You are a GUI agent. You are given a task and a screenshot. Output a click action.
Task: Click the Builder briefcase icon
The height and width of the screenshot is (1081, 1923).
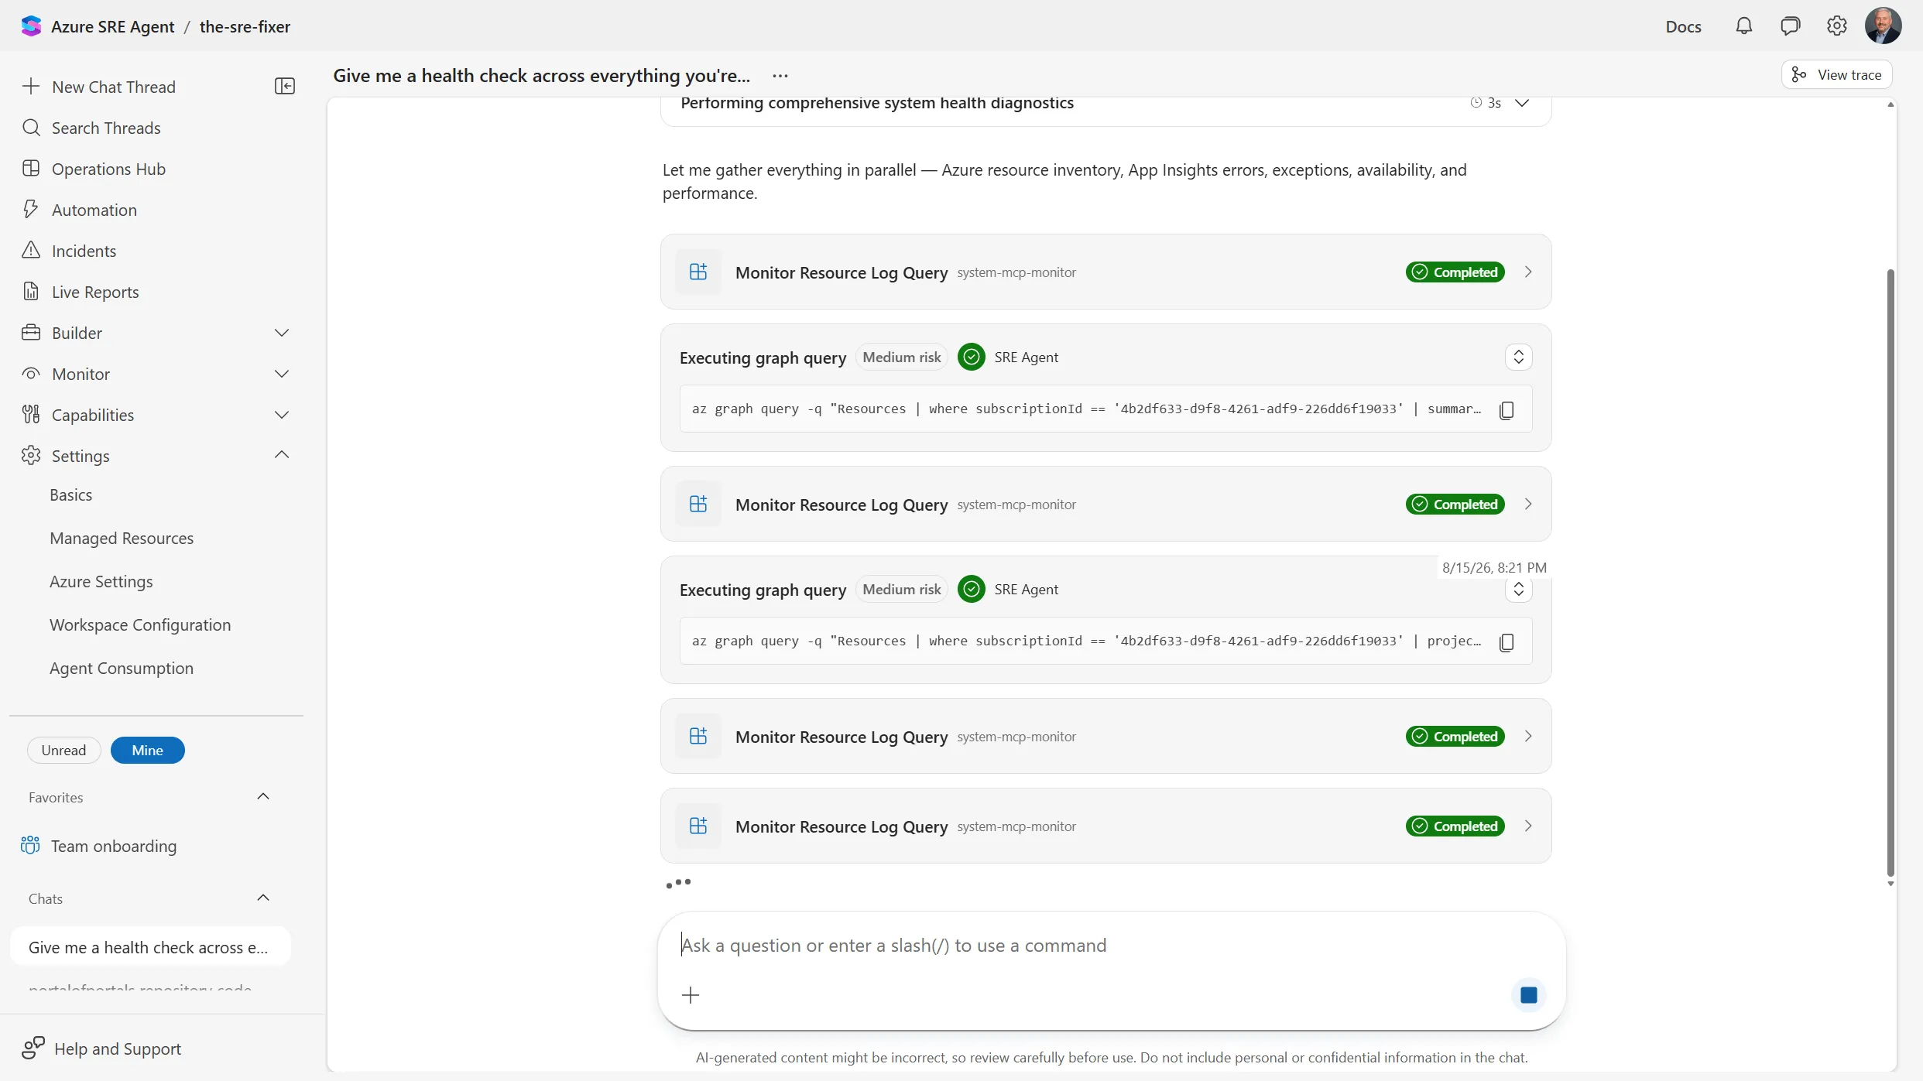31,333
